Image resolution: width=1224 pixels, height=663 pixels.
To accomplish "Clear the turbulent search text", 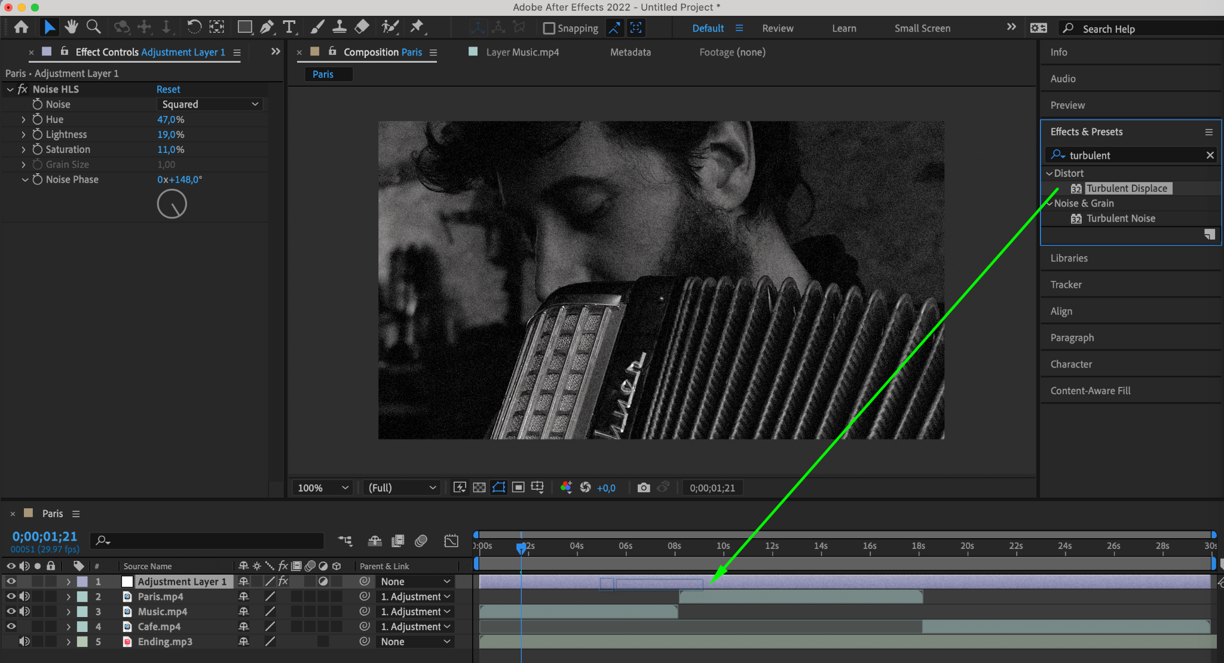I will coord(1210,155).
